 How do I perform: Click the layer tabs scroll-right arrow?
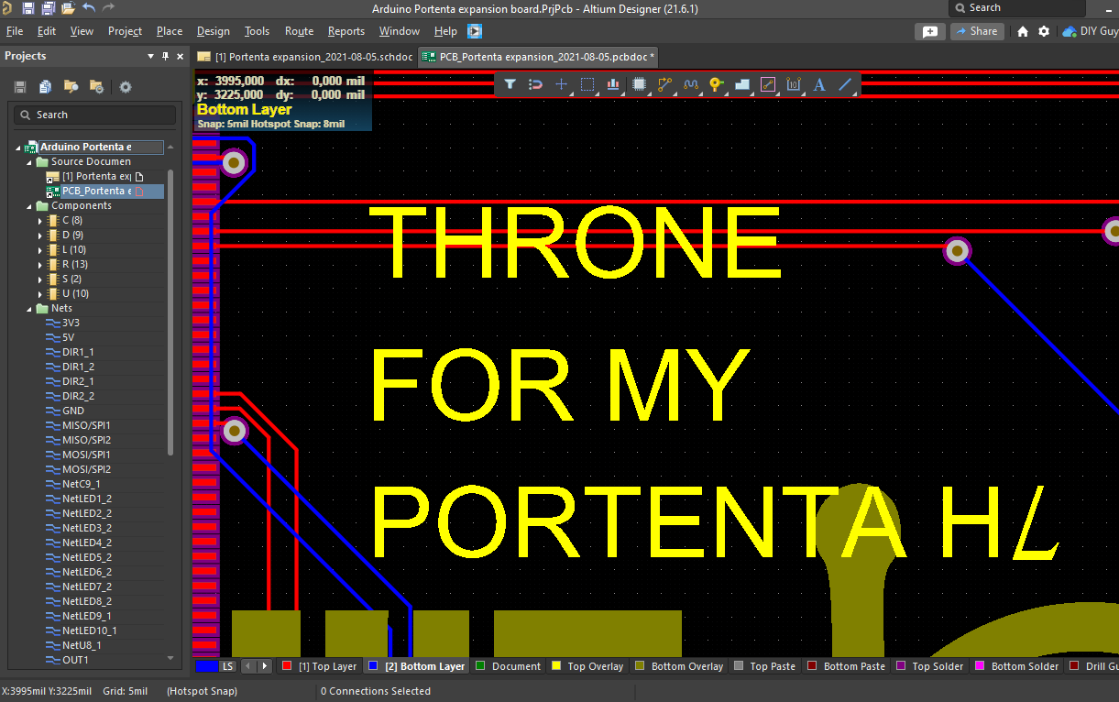point(266,666)
